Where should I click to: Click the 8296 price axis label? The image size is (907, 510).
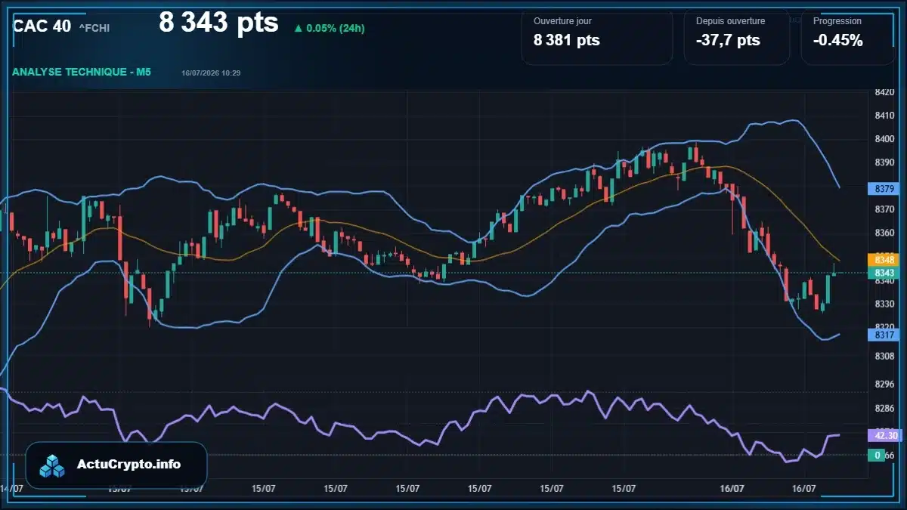coord(884,385)
